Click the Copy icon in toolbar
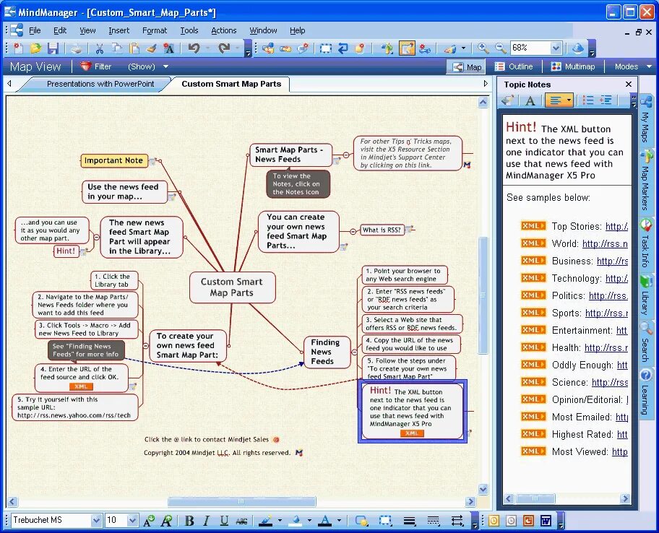 tap(117, 48)
